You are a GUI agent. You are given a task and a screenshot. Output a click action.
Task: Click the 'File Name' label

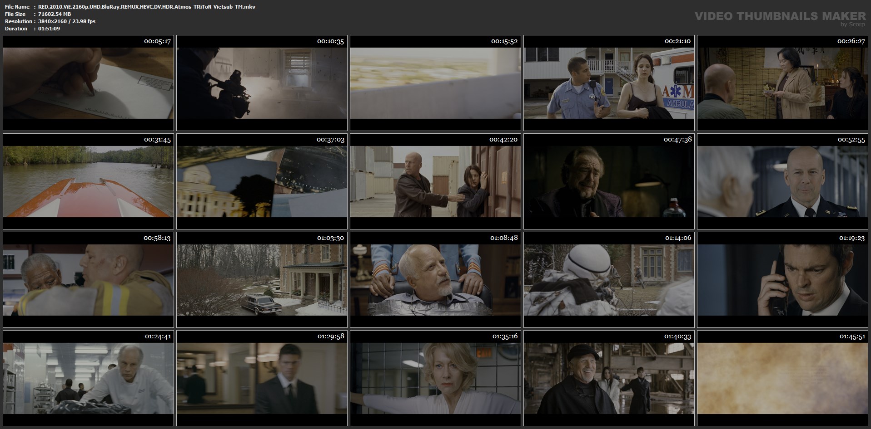[x=17, y=7]
